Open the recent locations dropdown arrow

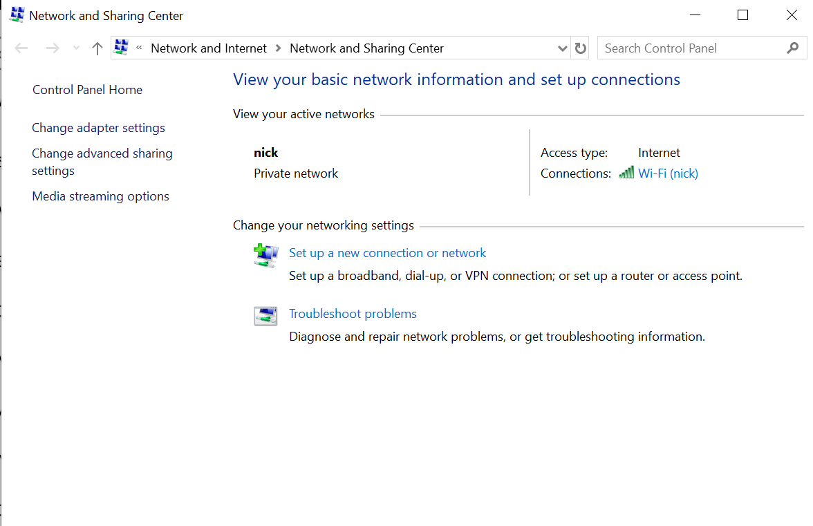77,48
